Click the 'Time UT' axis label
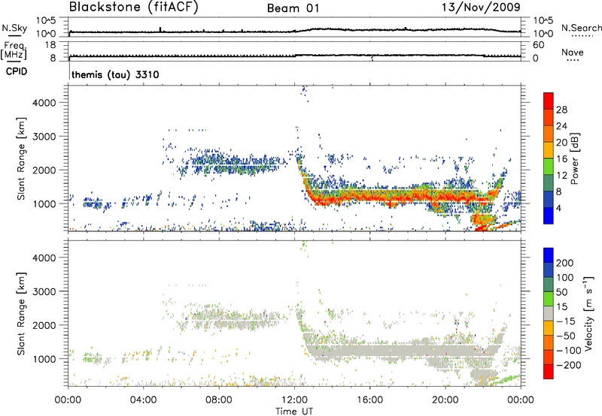Screen dimensions: 602x416 point(294,411)
